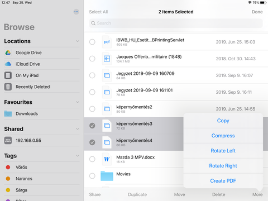This screenshot has height=201, width=268.
Task: Click the Jegyzet 2019-09-09 160709 file icon
Action: click(x=107, y=75)
